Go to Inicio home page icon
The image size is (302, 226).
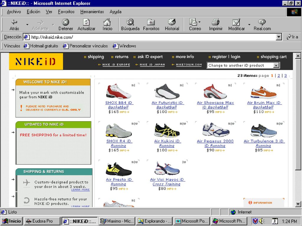[107, 22]
